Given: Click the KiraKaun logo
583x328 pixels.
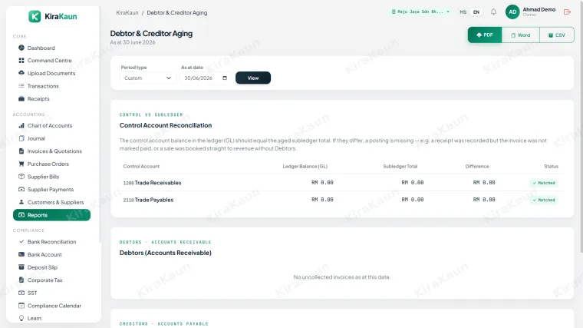Looking at the screenshot, I should [x=53, y=16].
